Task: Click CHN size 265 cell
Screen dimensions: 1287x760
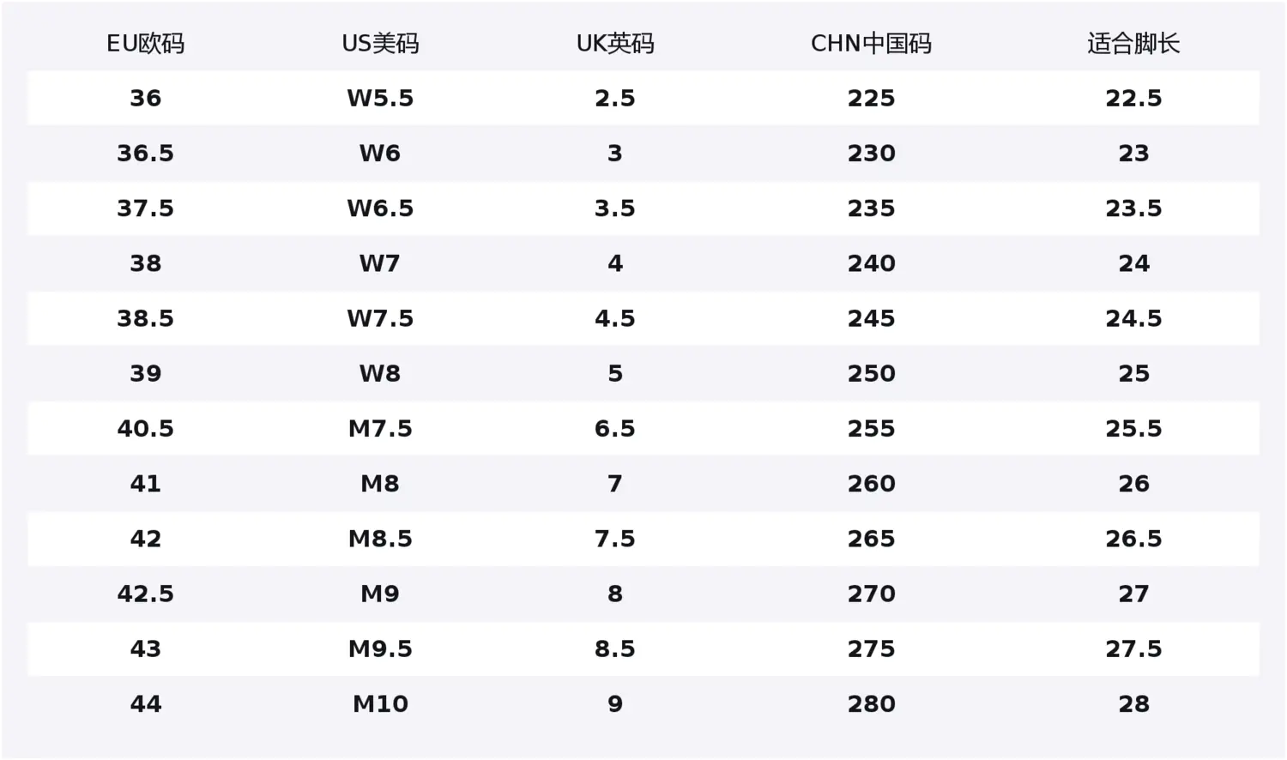Action: coord(871,538)
